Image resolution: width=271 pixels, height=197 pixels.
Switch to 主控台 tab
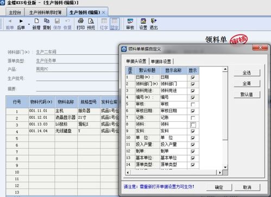(15, 13)
